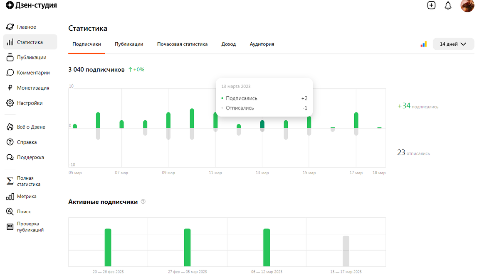Click the Комментарии speech bubble icon
This screenshot has width=499, height=280.
point(10,73)
